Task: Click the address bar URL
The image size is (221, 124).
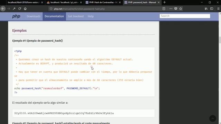Action: pos(79,9)
